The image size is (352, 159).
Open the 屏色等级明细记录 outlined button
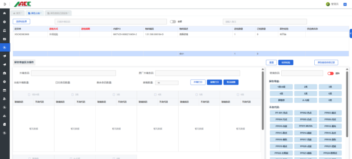(326, 63)
